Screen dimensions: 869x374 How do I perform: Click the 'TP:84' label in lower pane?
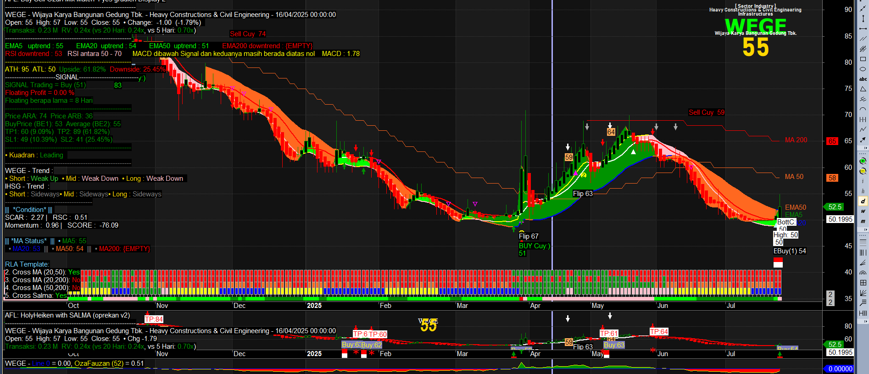[x=154, y=319]
